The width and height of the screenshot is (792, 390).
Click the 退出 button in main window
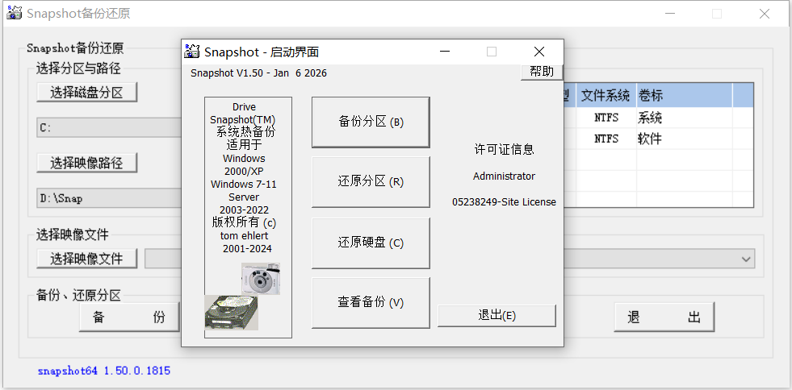pyautogui.click(x=664, y=317)
